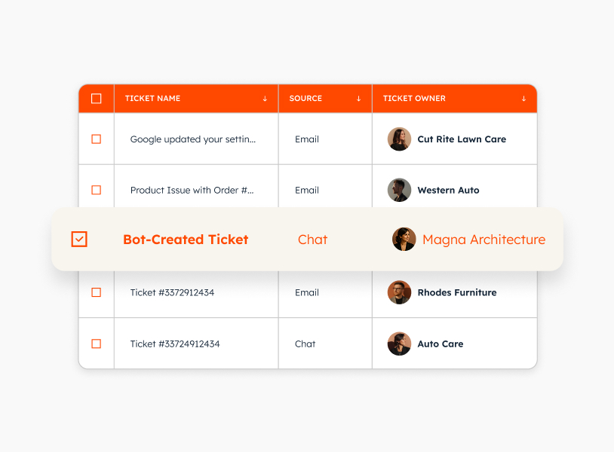Click Email source in the Product Issue row
Screen dimensions: 614x452
[307, 191]
